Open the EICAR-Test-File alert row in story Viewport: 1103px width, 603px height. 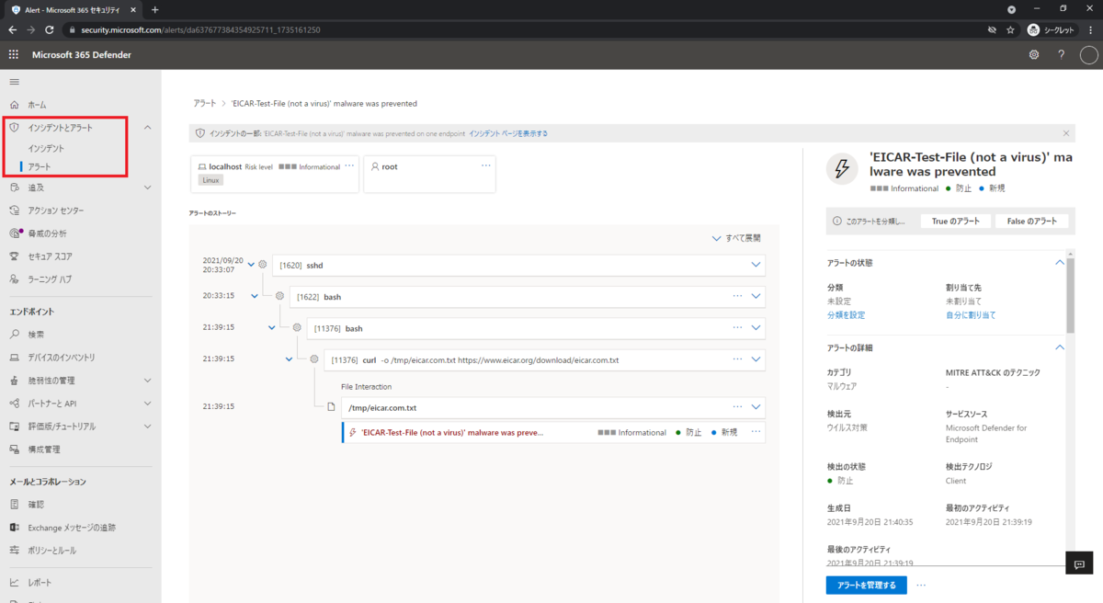(552, 432)
